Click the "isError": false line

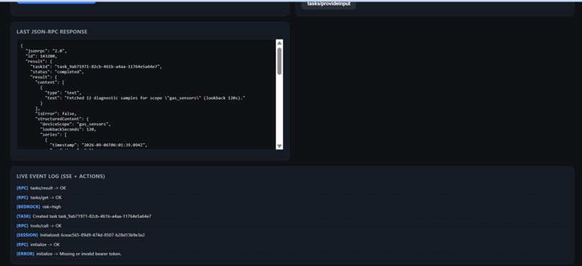(x=56, y=113)
